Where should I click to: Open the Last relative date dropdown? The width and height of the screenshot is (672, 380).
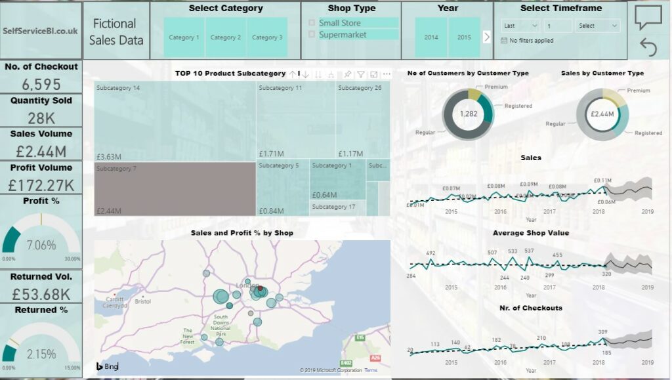pyautogui.click(x=520, y=26)
